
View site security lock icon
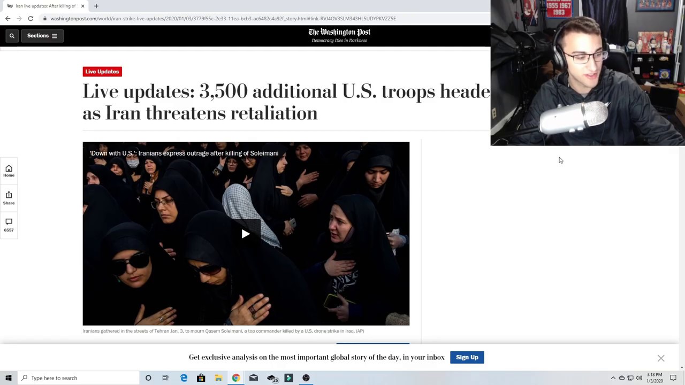point(45,19)
